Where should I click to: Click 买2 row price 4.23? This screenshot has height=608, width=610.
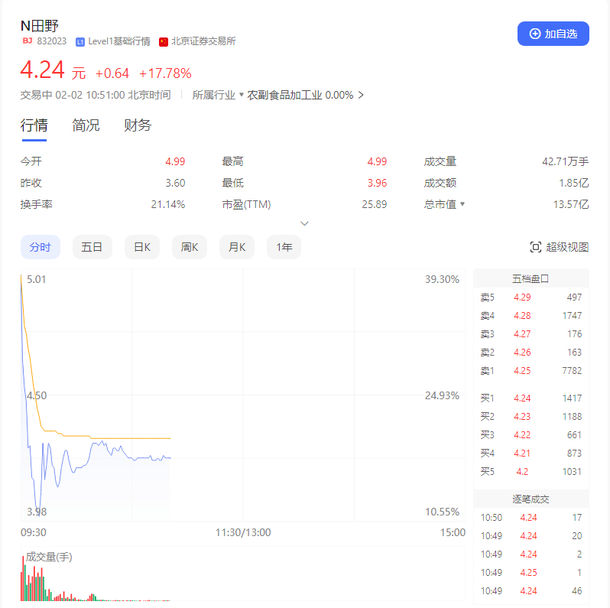pyautogui.click(x=522, y=417)
